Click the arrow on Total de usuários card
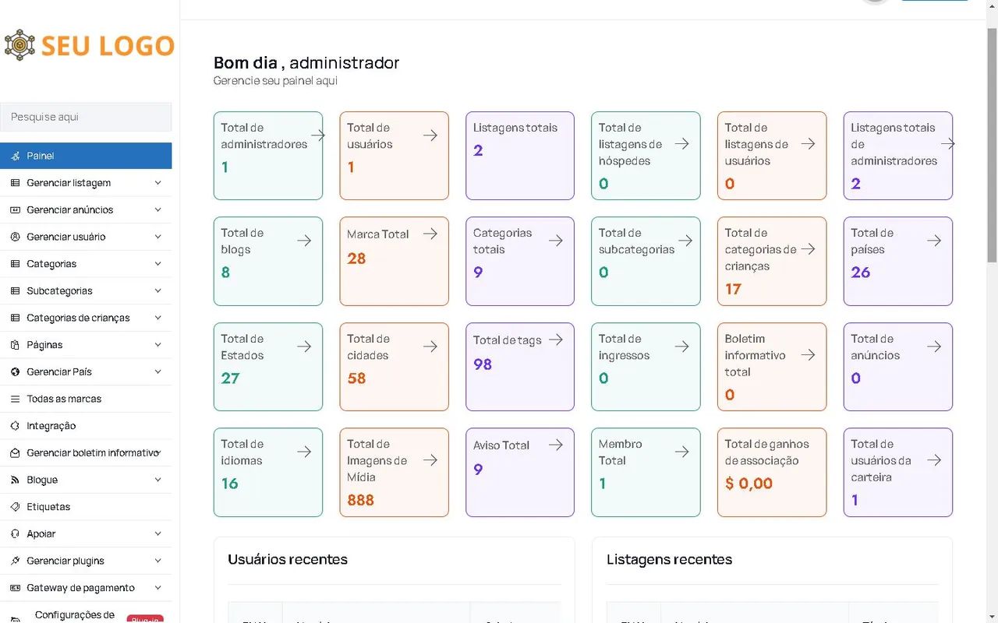The width and height of the screenshot is (998, 623). [x=430, y=134]
